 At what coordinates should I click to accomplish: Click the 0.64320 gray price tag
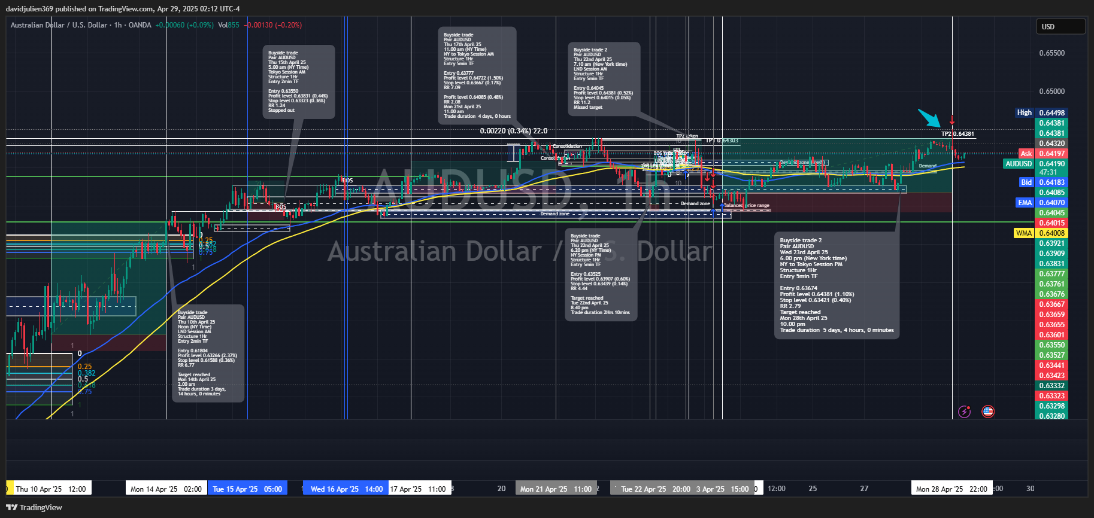pyautogui.click(x=1052, y=144)
